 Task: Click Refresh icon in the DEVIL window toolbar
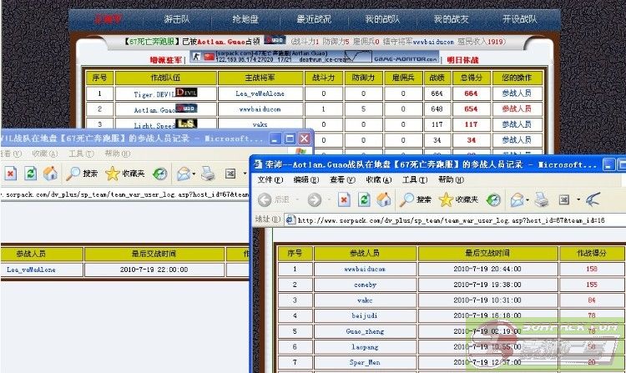31,174
